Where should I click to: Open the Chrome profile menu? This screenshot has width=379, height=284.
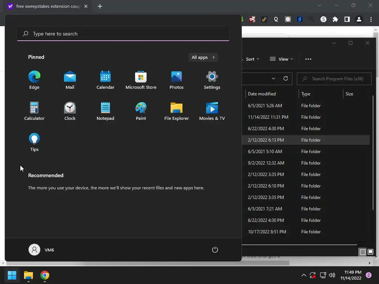(x=359, y=19)
